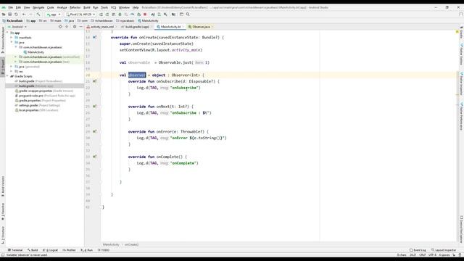Image resolution: width=464 pixels, height=261 pixels.
Task: Open the VCS menu
Action: click(113, 7)
